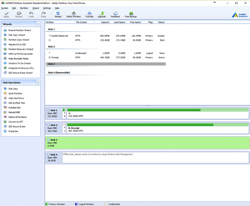
Task: Select Unallocated 1.00MB row
Action: tap(106, 53)
